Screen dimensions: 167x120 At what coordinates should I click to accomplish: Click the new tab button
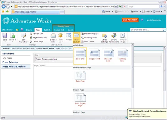(x=62, y=12)
